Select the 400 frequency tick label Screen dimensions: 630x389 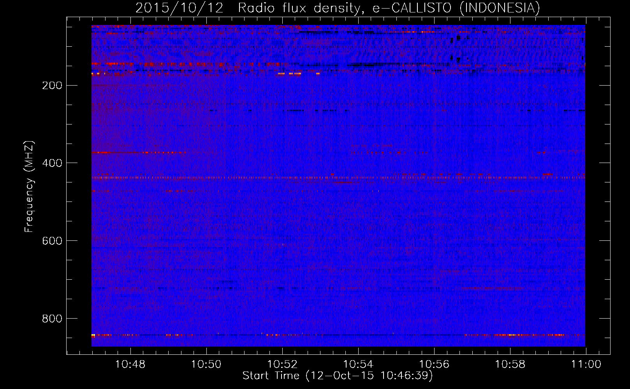click(52, 163)
